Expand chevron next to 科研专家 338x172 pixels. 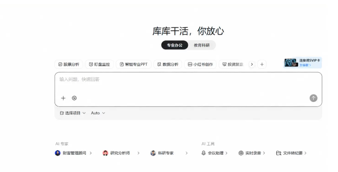pos(187,153)
